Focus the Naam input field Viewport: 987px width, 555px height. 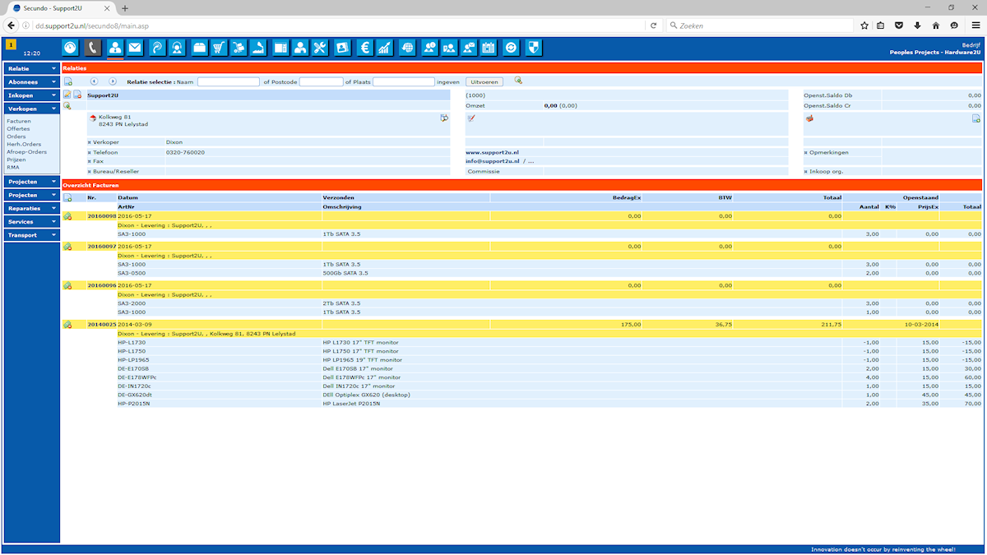(228, 82)
